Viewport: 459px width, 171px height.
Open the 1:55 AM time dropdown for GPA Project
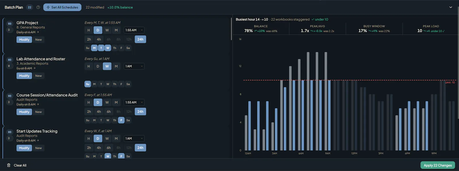[x=134, y=30]
